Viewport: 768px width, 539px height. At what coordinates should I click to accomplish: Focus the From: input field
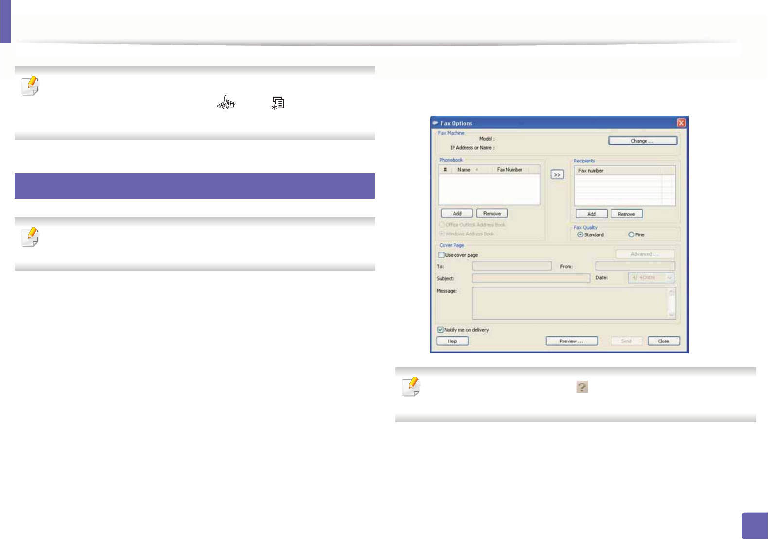point(635,266)
